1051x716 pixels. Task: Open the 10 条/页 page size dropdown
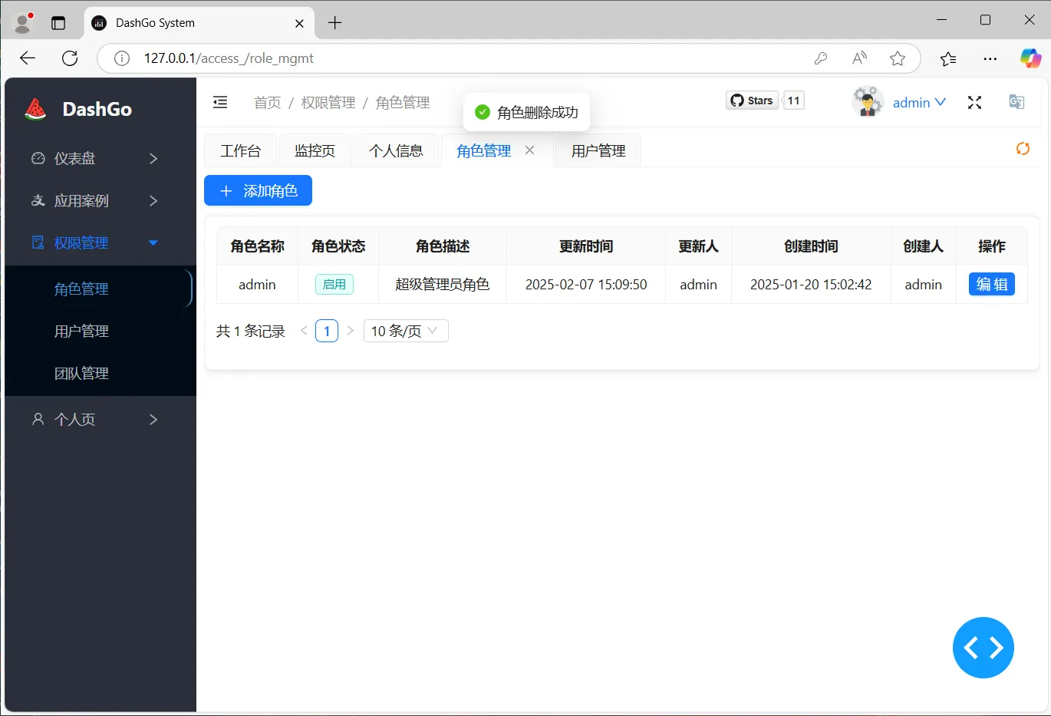click(406, 331)
